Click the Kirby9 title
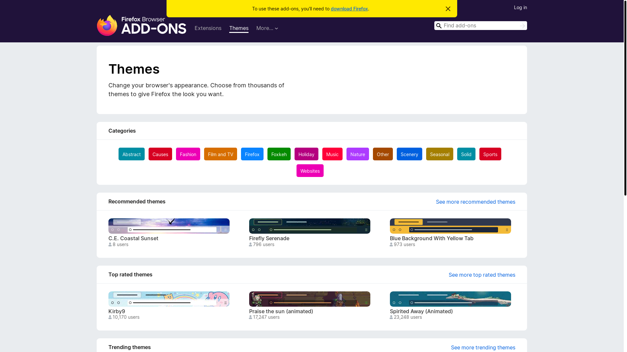This screenshot has width=627, height=352. tap(117, 311)
